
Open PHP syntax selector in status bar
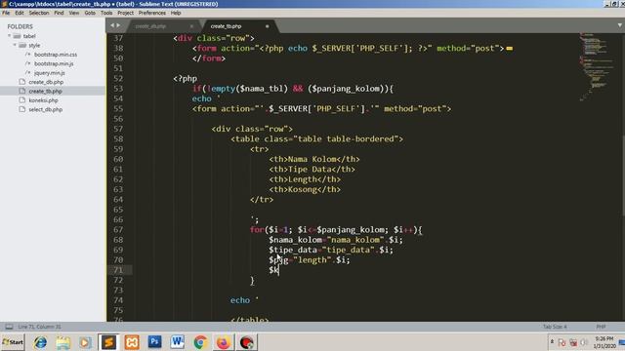602,327
